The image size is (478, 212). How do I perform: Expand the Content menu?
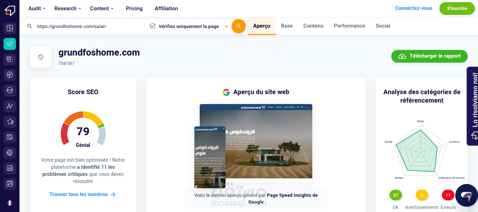102,8
